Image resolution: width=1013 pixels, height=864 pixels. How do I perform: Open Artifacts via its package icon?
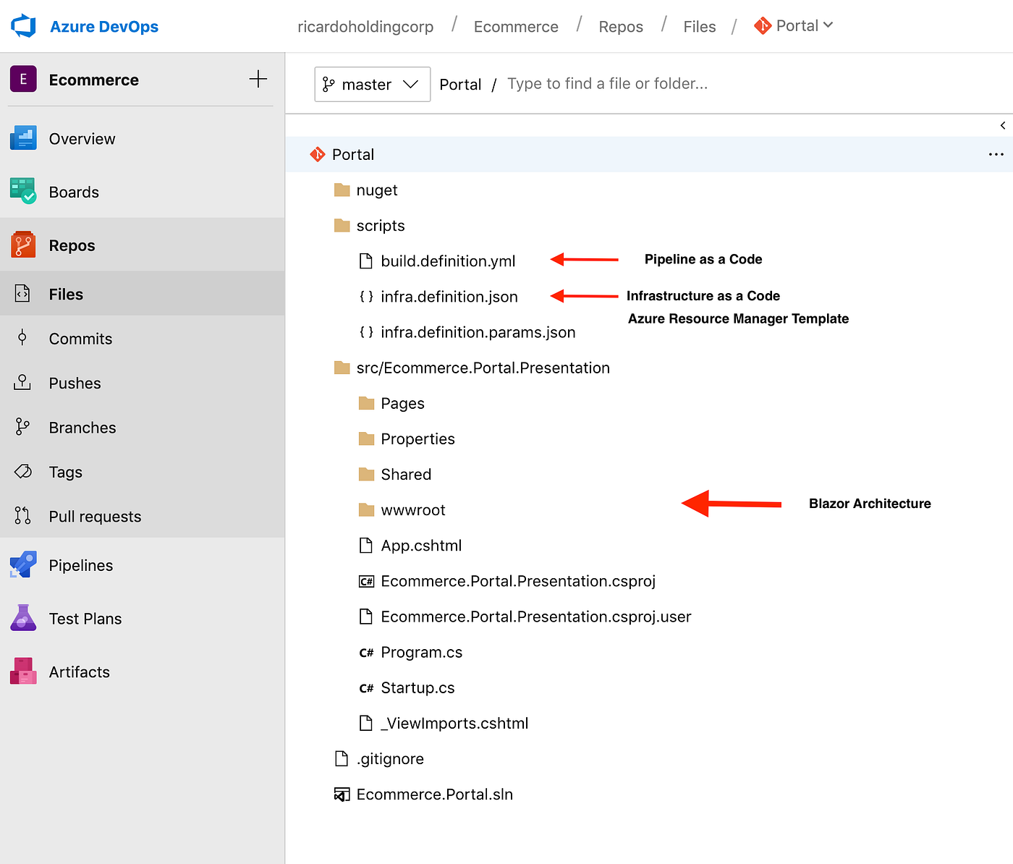[23, 671]
